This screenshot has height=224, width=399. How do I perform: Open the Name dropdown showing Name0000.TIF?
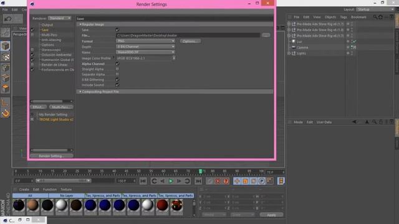click(x=145, y=52)
